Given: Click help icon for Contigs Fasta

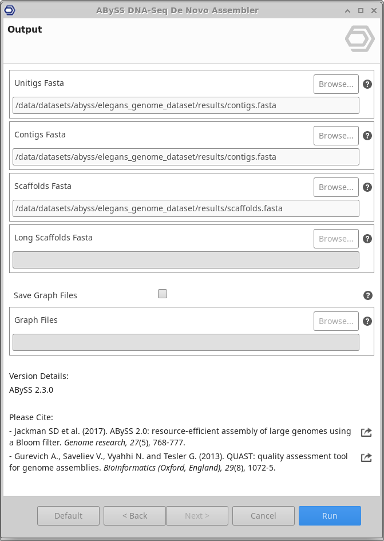Looking at the screenshot, I should (x=368, y=136).
